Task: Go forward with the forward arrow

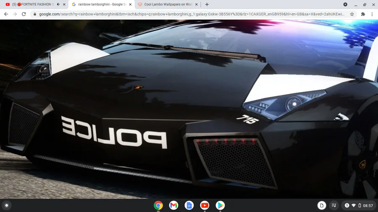Action: click(15, 14)
